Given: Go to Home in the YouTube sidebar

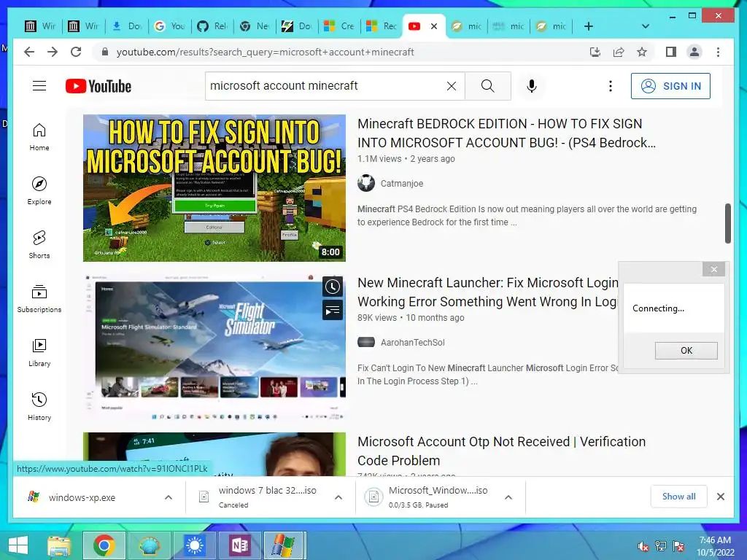Looking at the screenshot, I should point(39,137).
